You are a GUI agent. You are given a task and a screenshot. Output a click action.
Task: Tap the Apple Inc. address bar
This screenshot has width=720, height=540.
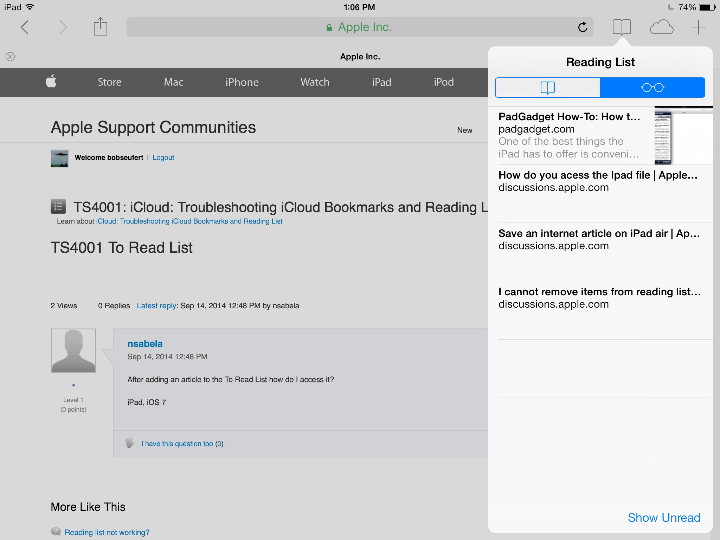(359, 27)
